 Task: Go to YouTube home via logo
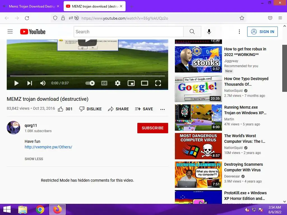point(33,32)
